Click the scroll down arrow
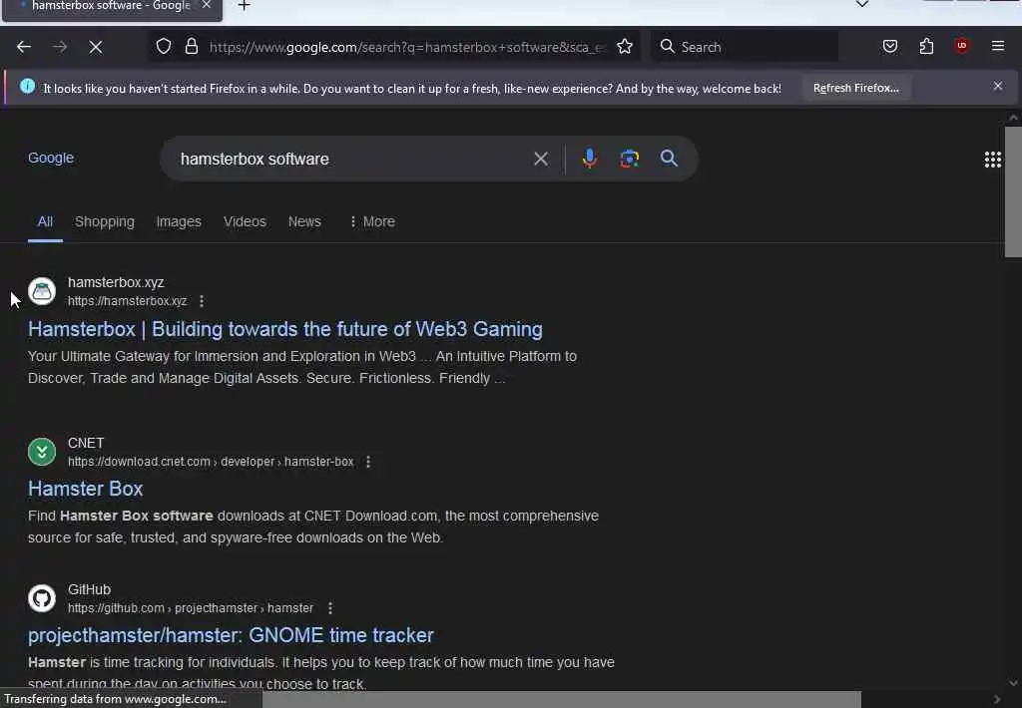This screenshot has width=1022, height=708. pos(1013,683)
